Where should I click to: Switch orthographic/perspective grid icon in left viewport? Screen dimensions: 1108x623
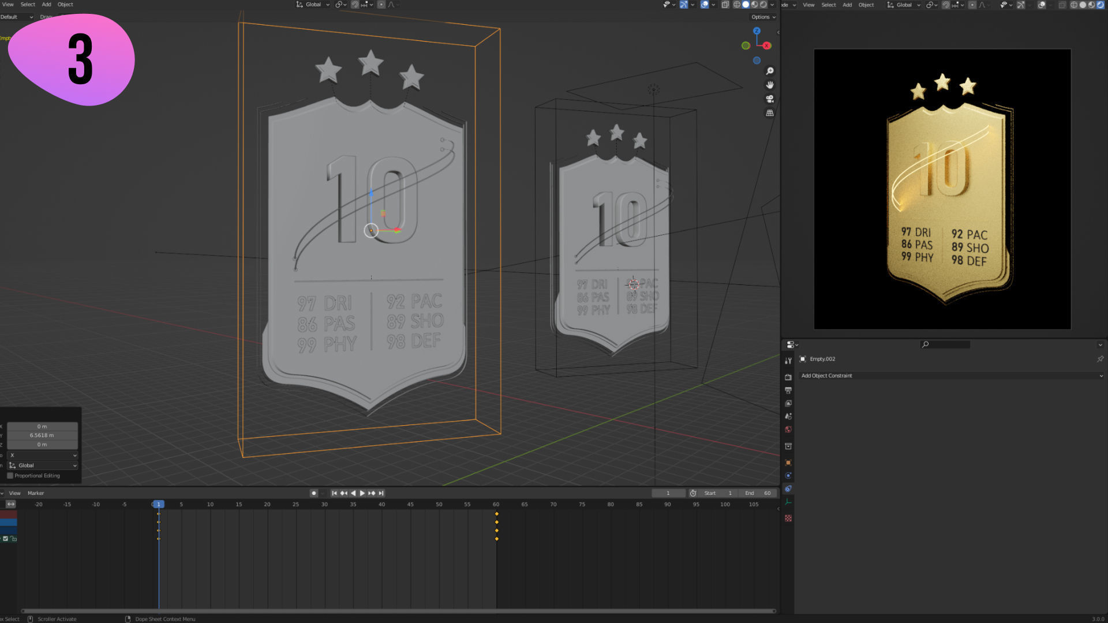769,113
